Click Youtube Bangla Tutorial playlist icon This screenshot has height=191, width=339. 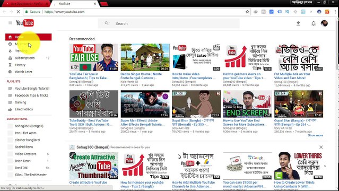click(x=10, y=89)
